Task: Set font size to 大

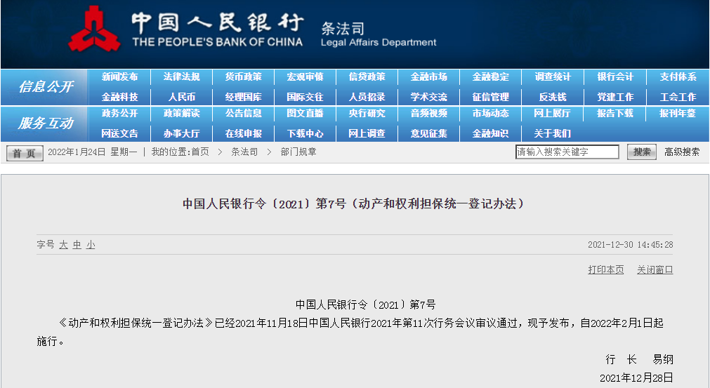Action: 63,245
